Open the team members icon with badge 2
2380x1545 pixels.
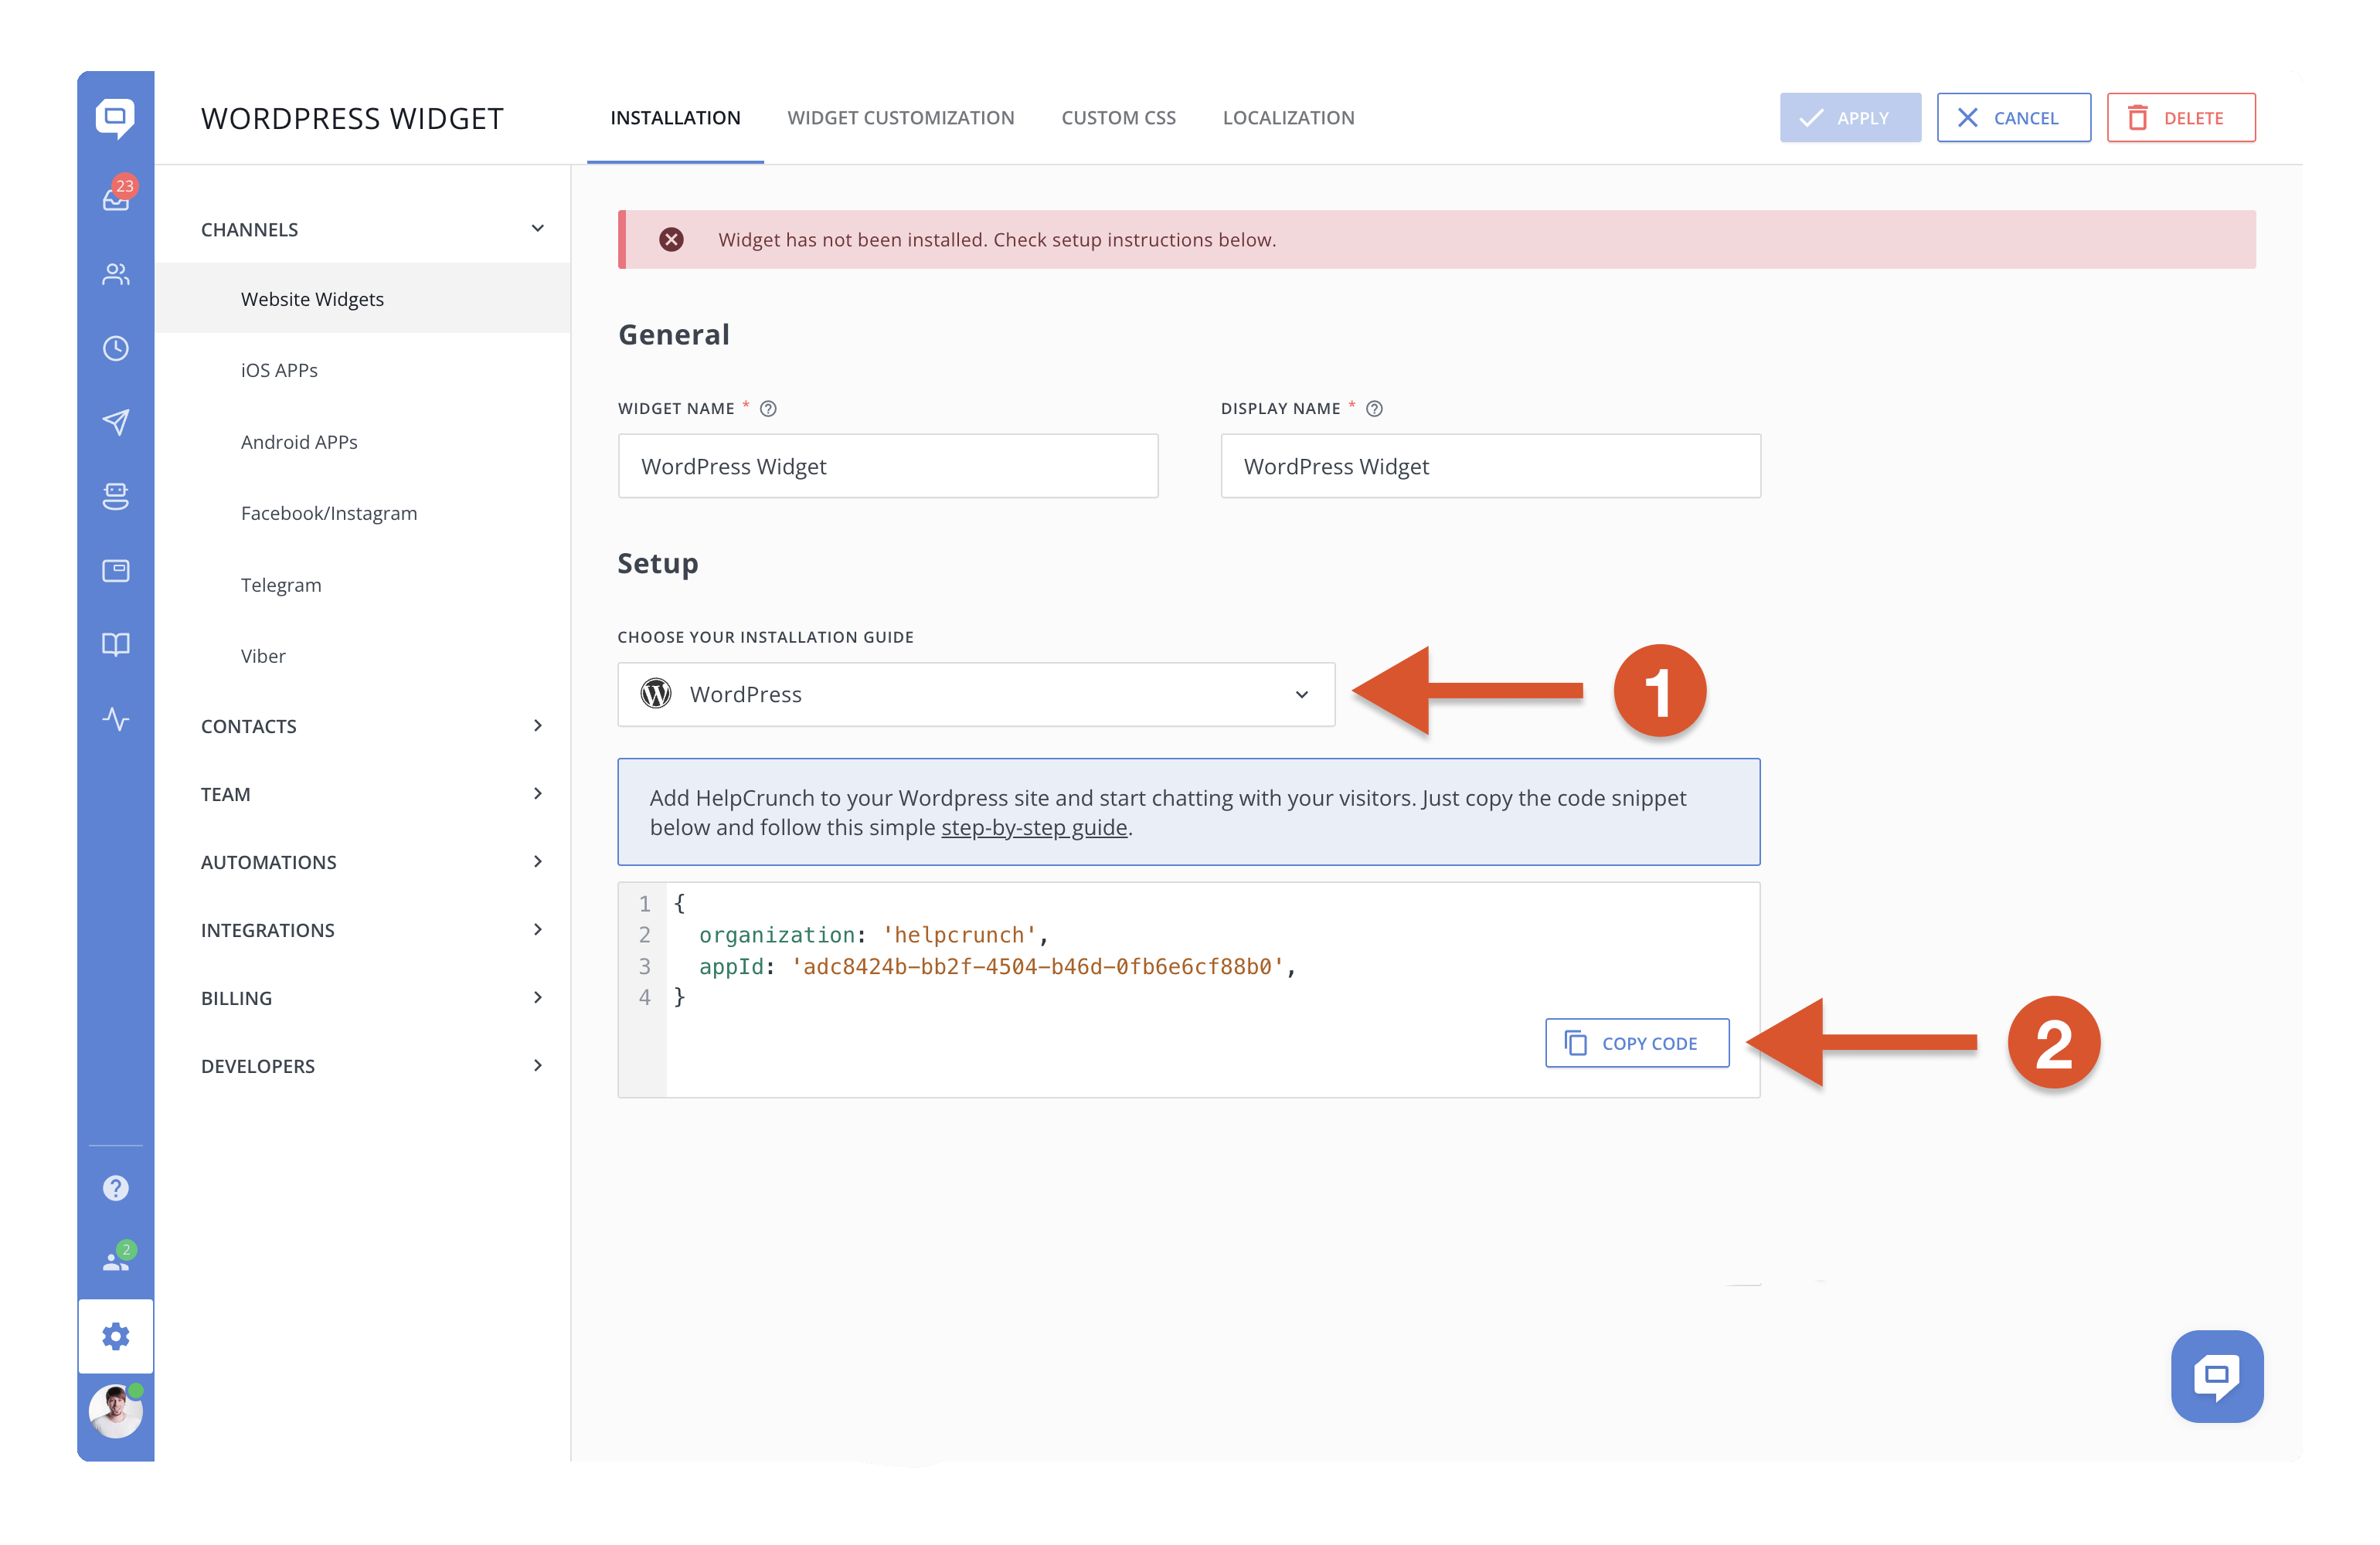tap(118, 1258)
